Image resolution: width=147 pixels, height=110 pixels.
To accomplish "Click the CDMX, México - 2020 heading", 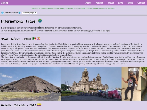I will (x=16, y=39).
